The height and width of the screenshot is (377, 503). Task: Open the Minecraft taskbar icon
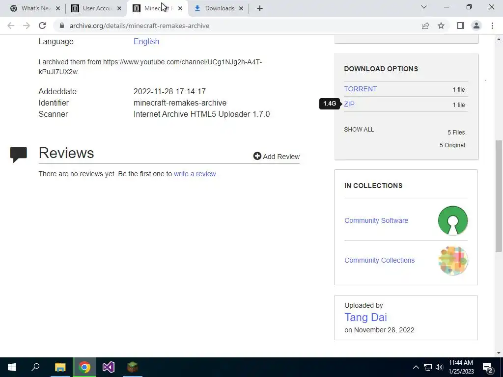click(133, 367)
